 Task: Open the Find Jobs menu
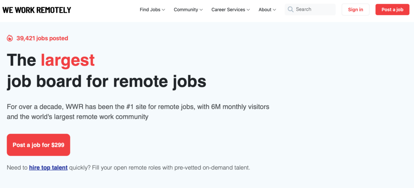152,10
